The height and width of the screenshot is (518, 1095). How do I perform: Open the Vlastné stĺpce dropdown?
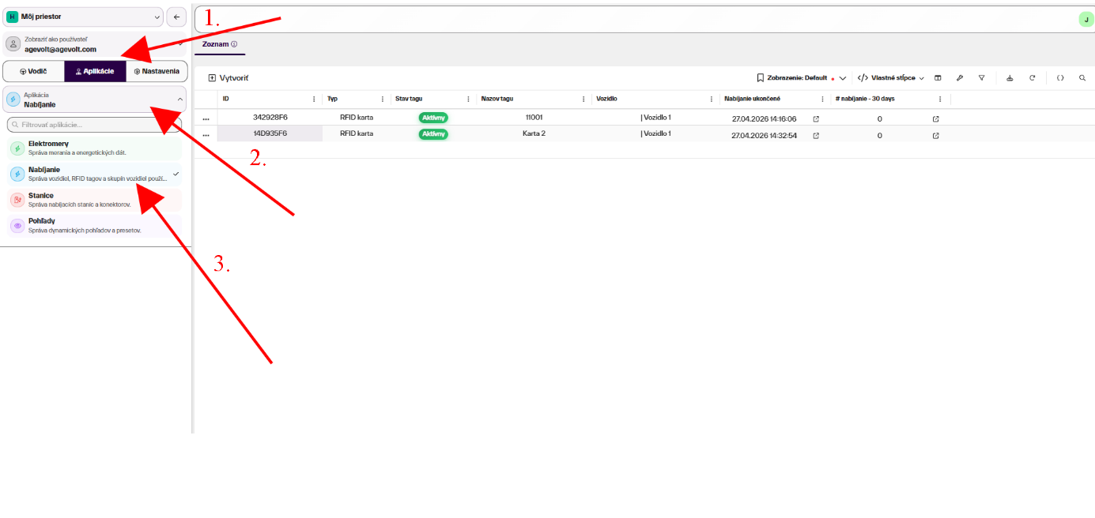[x=891, y=78]
